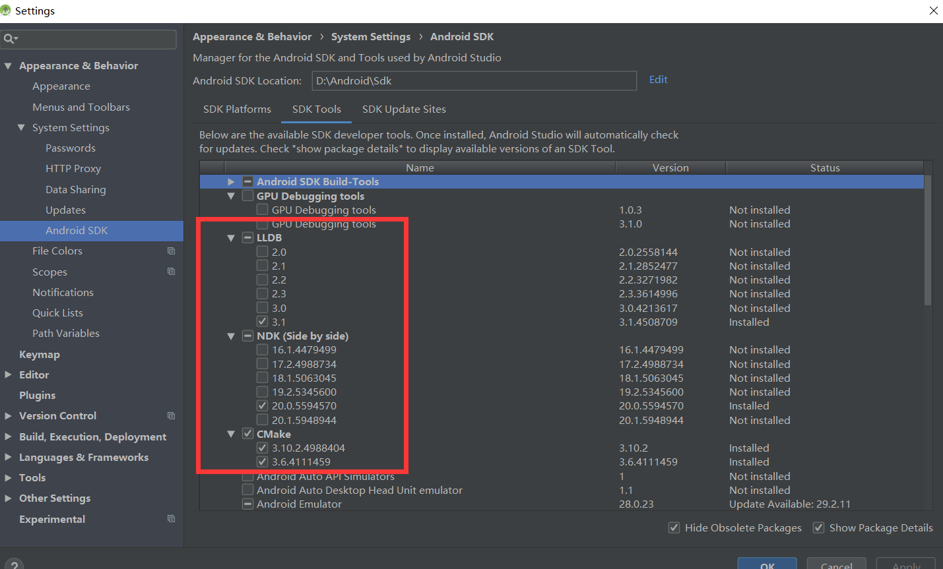Open the SDK Update Sites tab
This screenshot has width=943, height=569.
click(404, 109)
